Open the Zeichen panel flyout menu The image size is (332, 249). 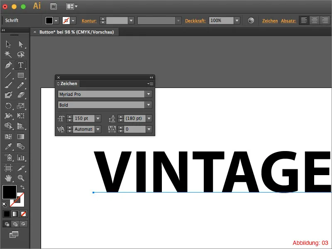pyautogui.click(x=150, y=84)
